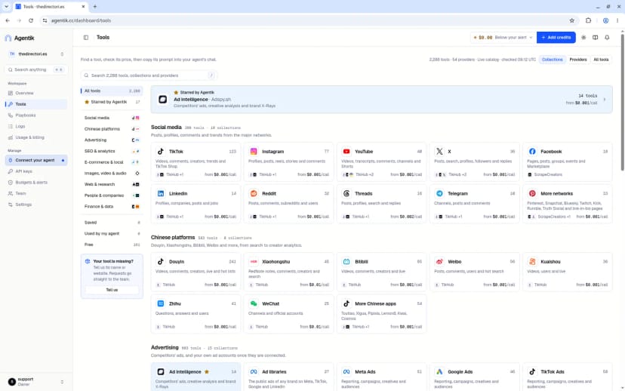Filter by People & companies category
625x391 pixels.
coord(112,195)
